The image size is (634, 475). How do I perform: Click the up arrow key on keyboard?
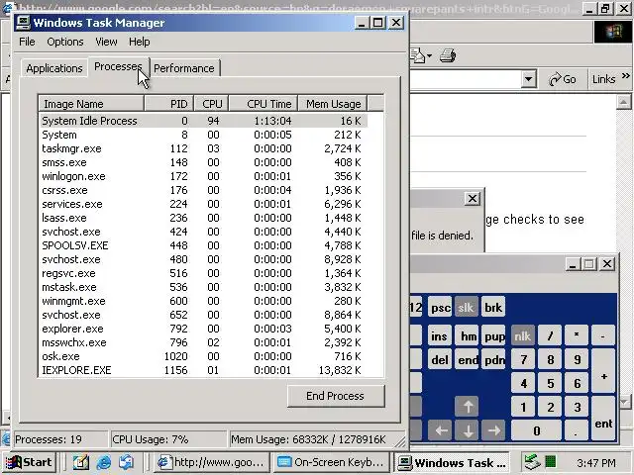(468, 406)
